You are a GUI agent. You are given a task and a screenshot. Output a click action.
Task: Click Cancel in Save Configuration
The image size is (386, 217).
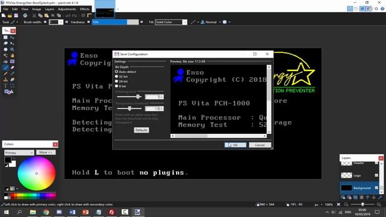(x=260, y=145)
